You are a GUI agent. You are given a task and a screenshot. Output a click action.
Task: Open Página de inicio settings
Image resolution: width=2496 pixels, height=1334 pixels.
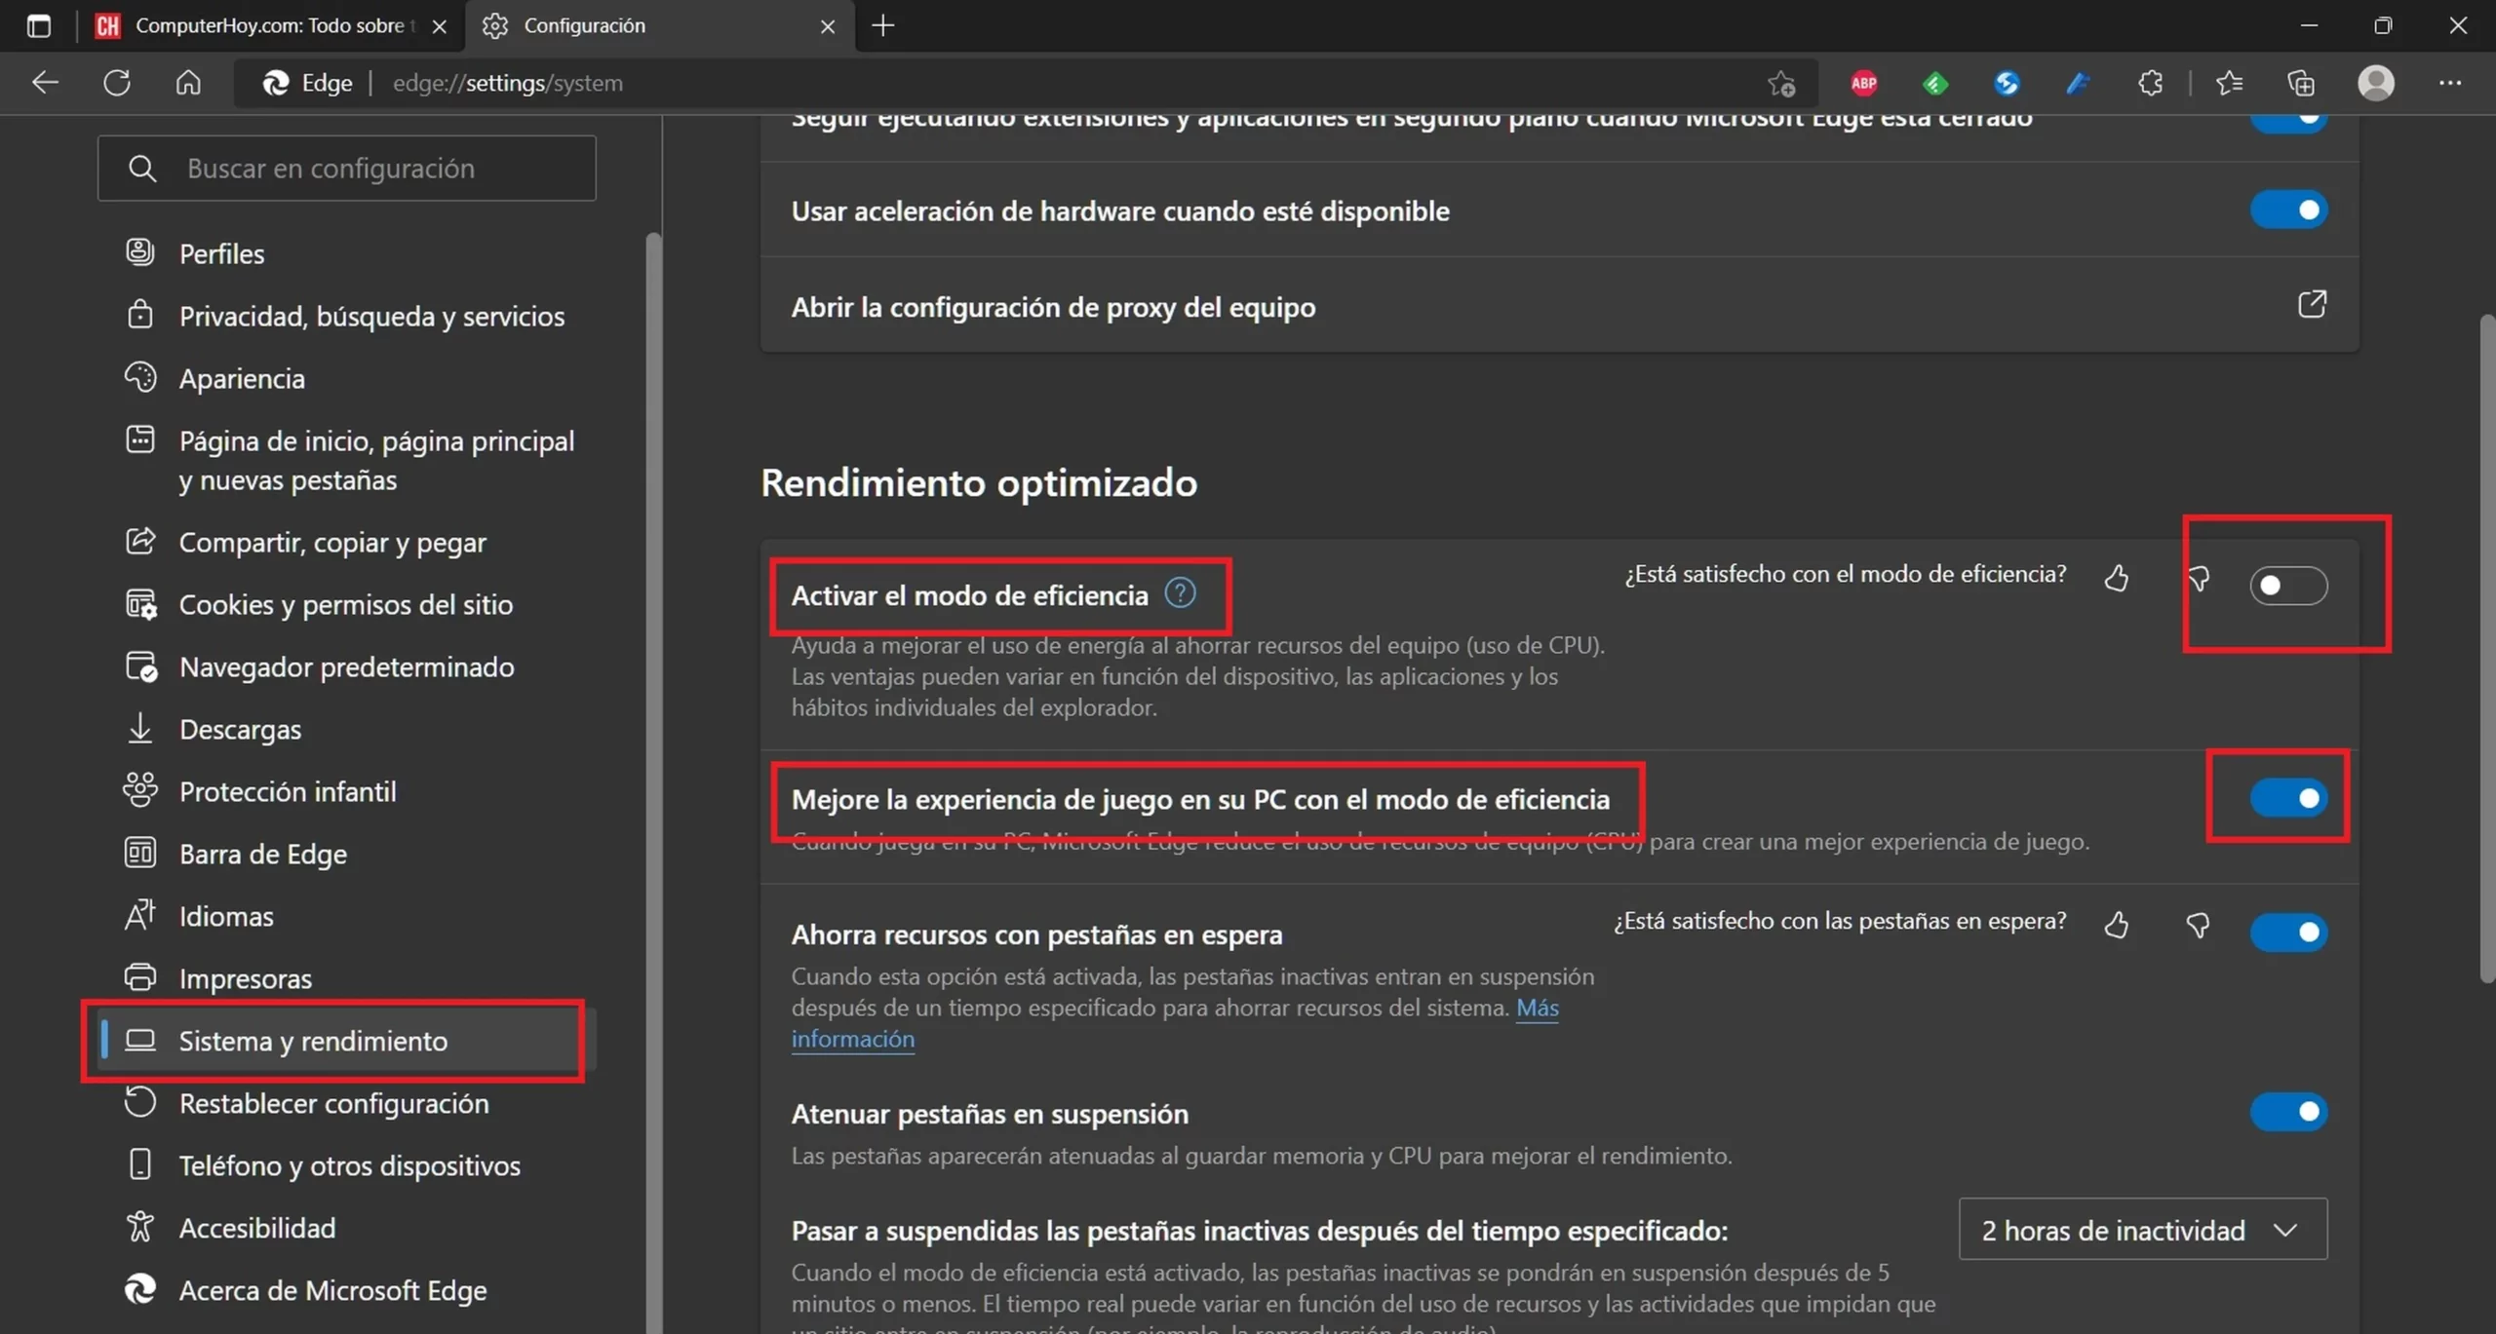pos(346,460)
